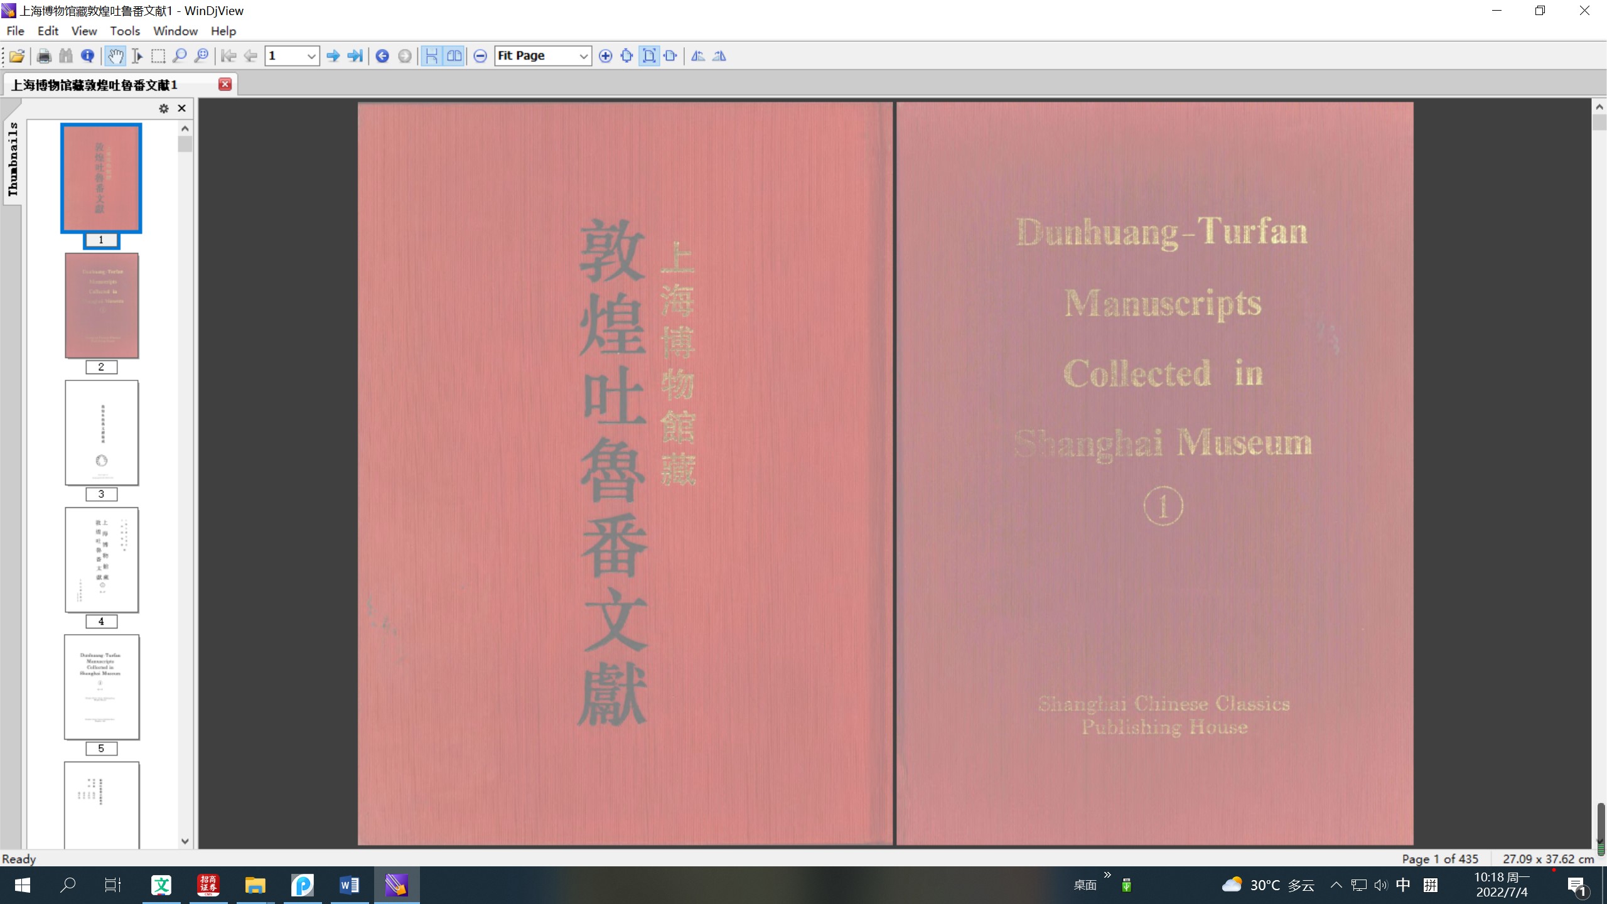Screen dimensions: 1607x904
Task: Rotate page counterclockwise
Action: [698, 56]
